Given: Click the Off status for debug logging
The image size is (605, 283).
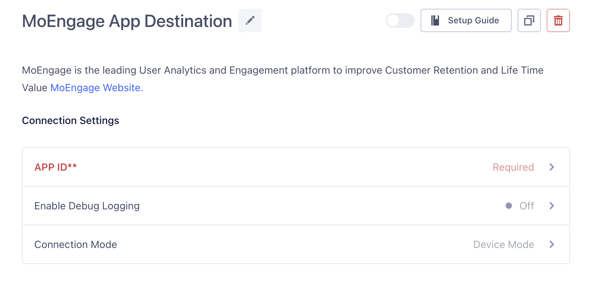Looking at the screenshot, I should pos(527,206).
